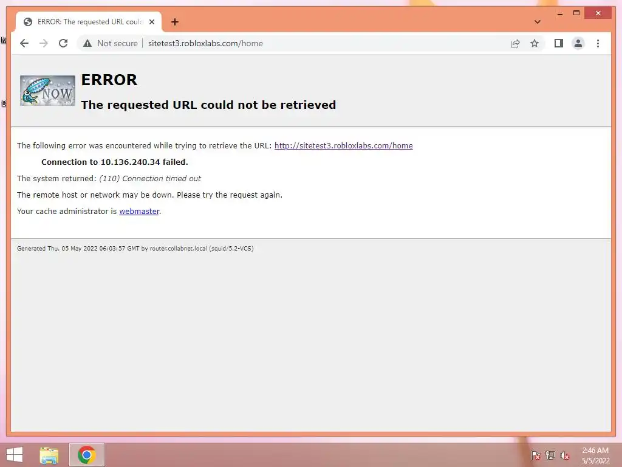Image resolution: width=622 pixels, height=467 pixels.
Task: Go back to the previous page
Action: [x=24, y=43]
